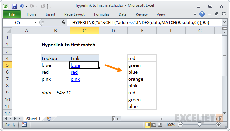
Task: Select cell E7 containing orange
Action: pos(142,79)
